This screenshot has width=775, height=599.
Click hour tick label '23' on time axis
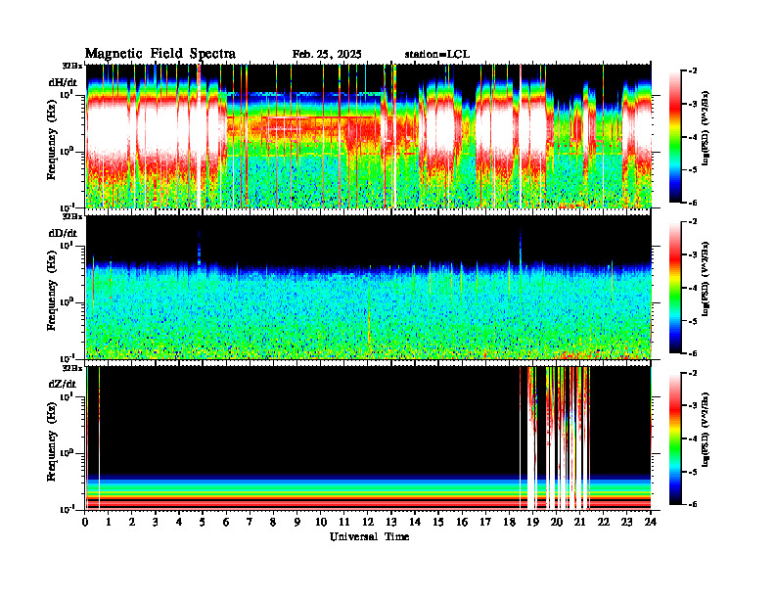626,522
